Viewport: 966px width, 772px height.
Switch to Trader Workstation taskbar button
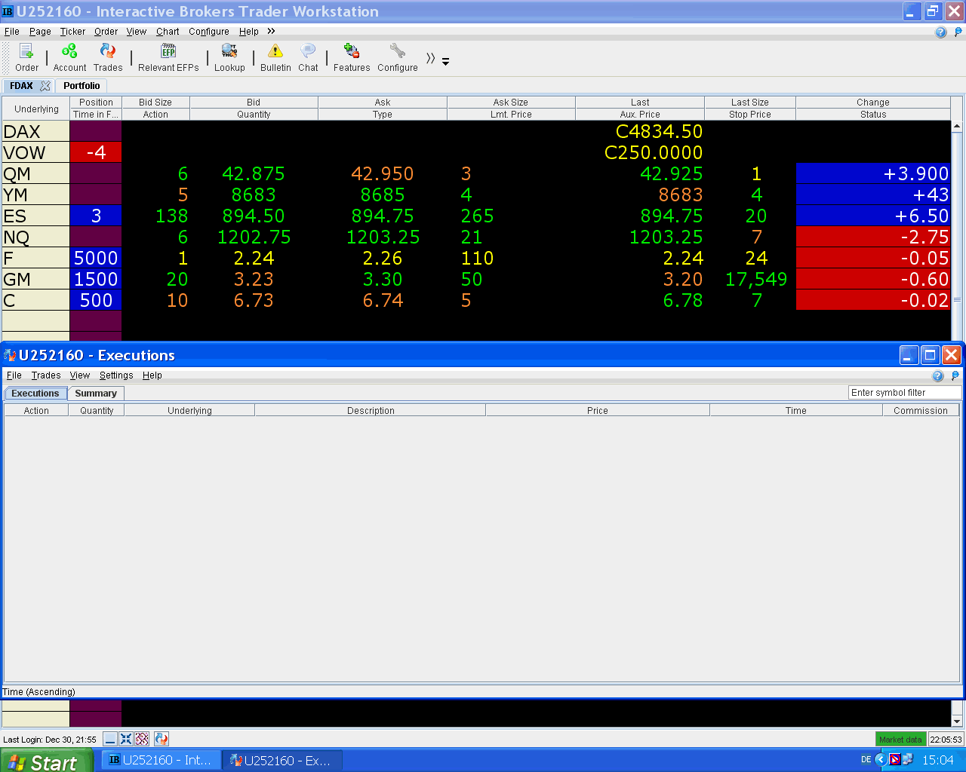point(161,760)
